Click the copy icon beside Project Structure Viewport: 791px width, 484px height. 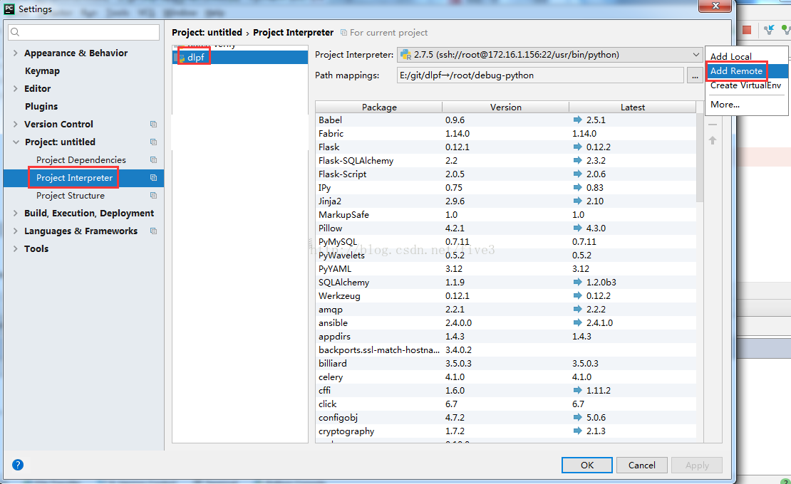[x=153, y=196]
